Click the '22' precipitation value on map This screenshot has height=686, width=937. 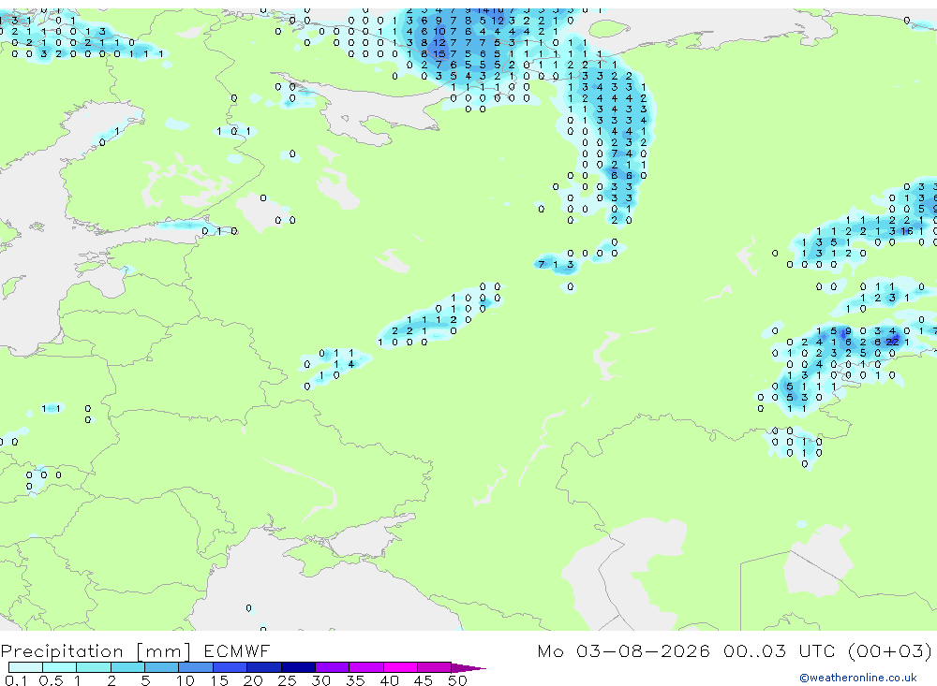coord(892,343)
